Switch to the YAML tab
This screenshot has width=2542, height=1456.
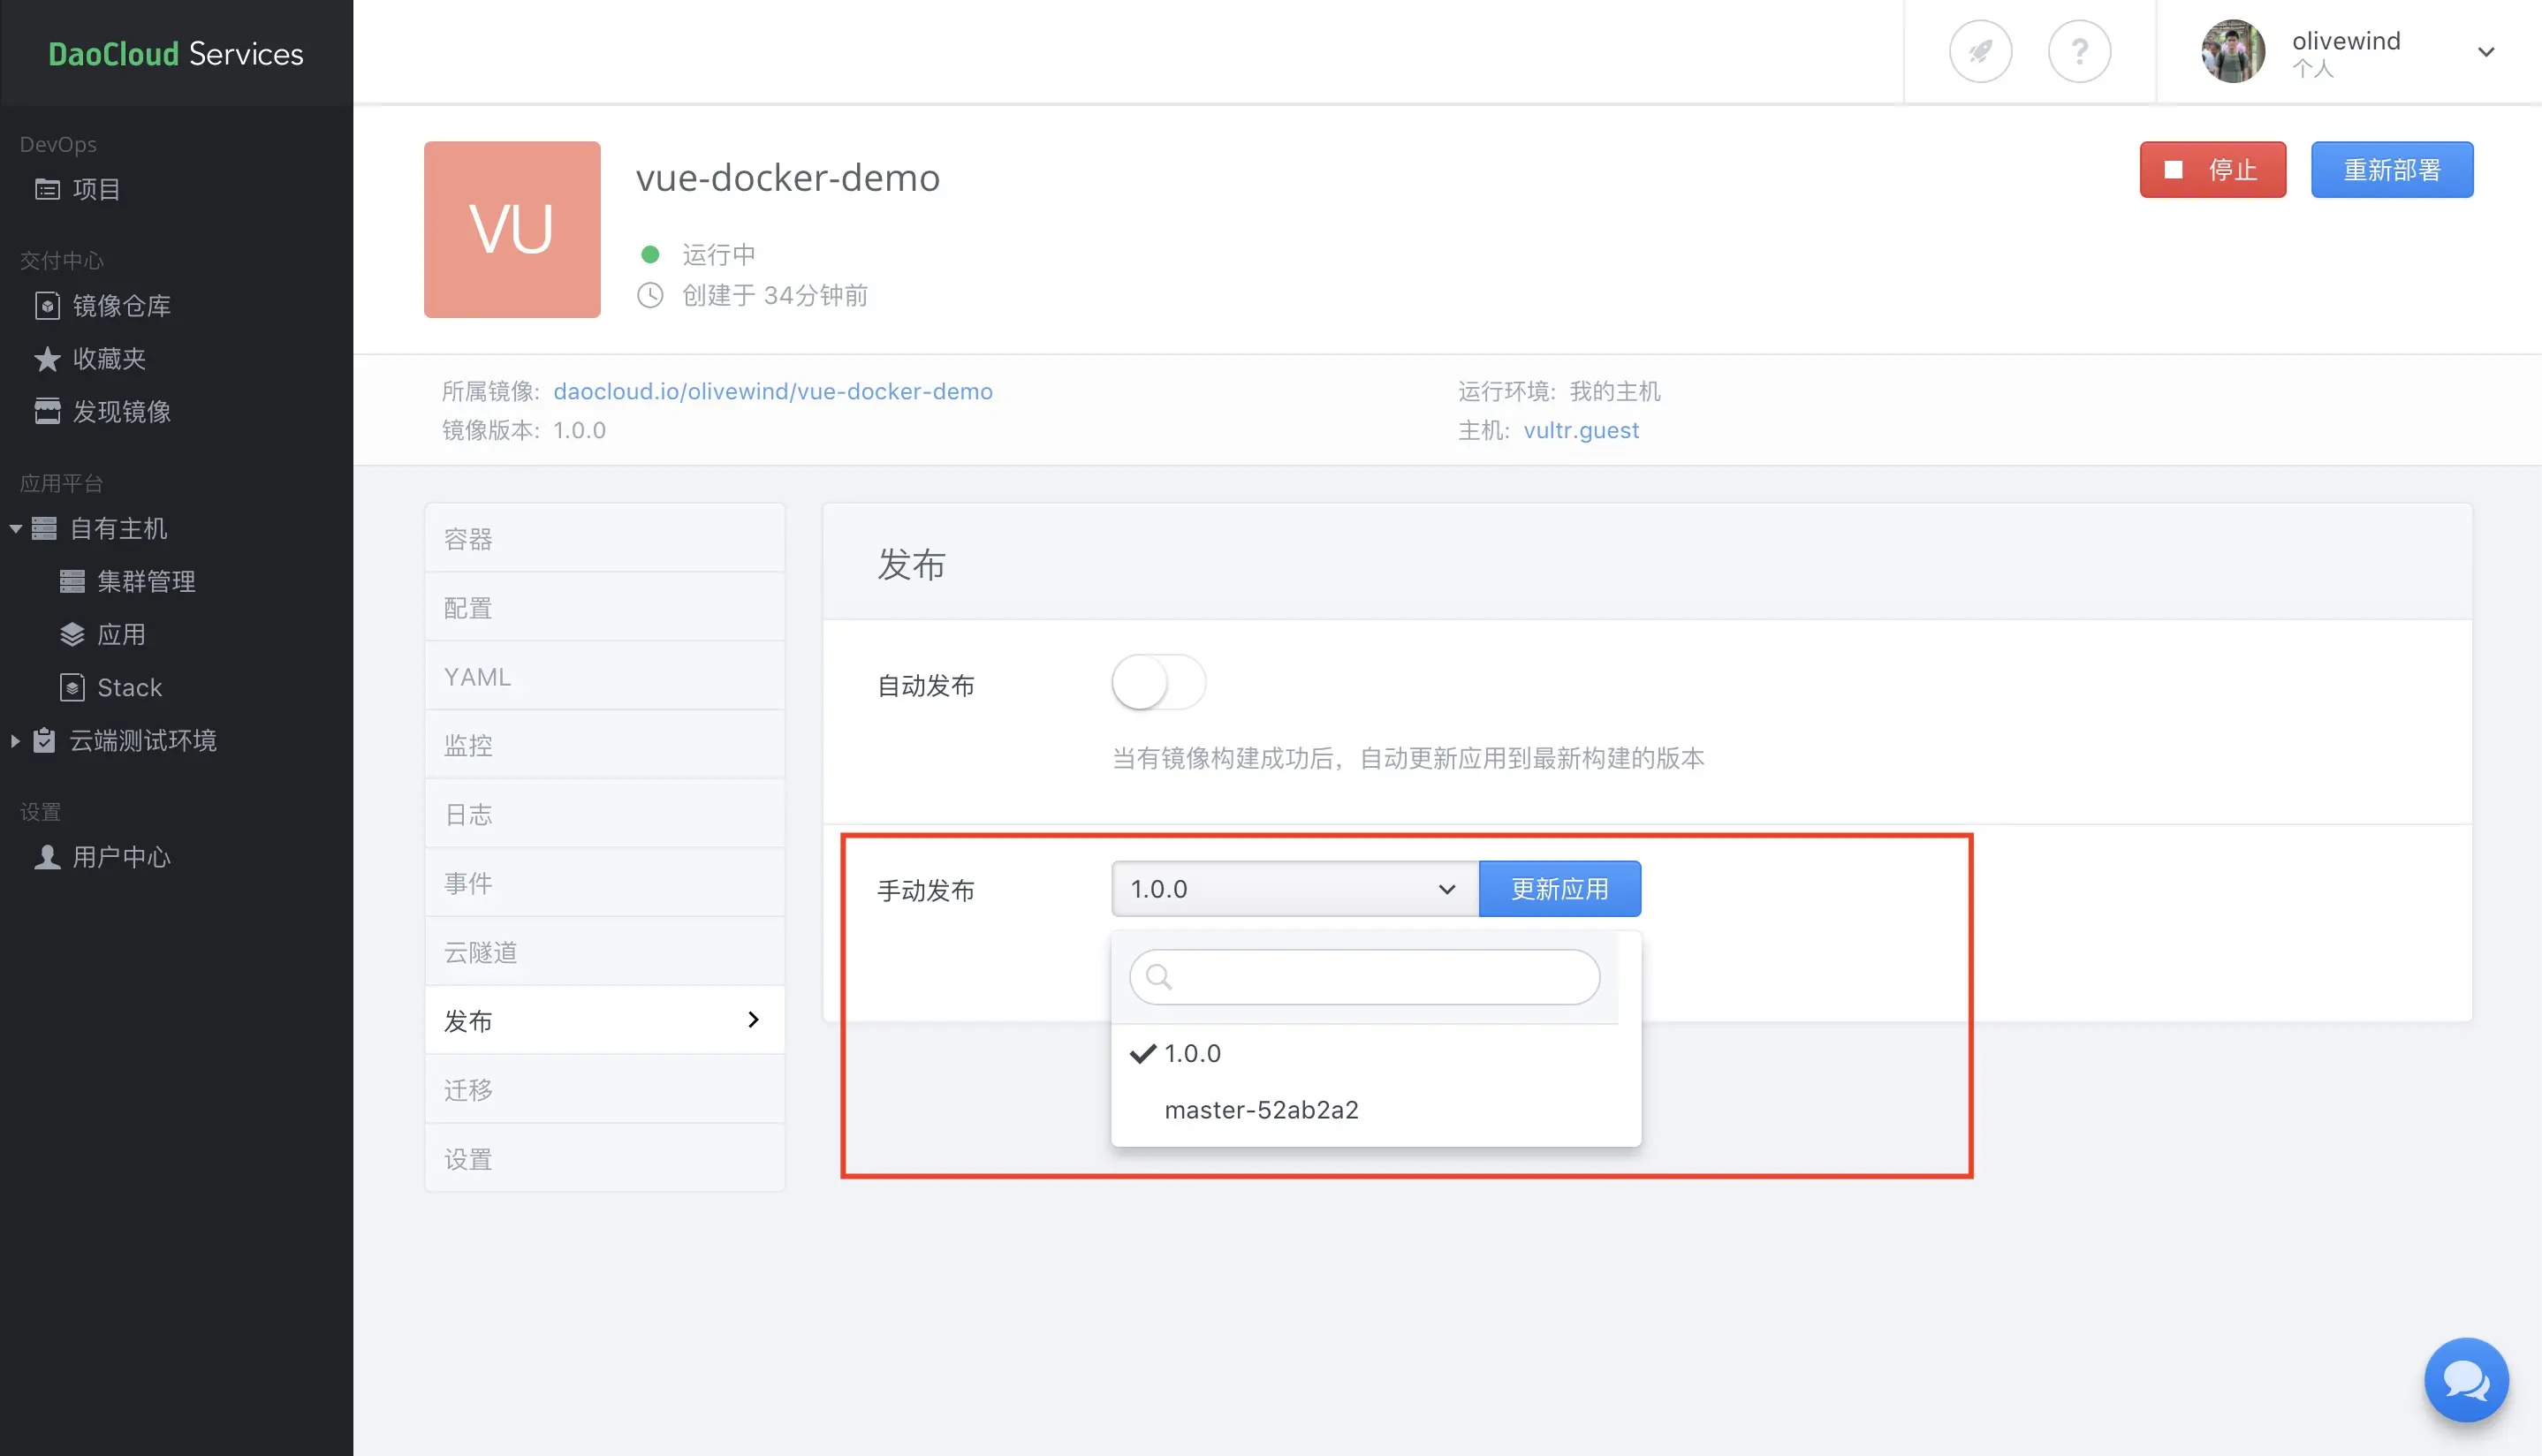[605, 677]
